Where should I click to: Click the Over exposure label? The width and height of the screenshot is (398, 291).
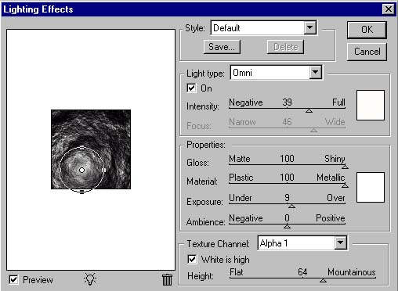(x=336, y=198)
